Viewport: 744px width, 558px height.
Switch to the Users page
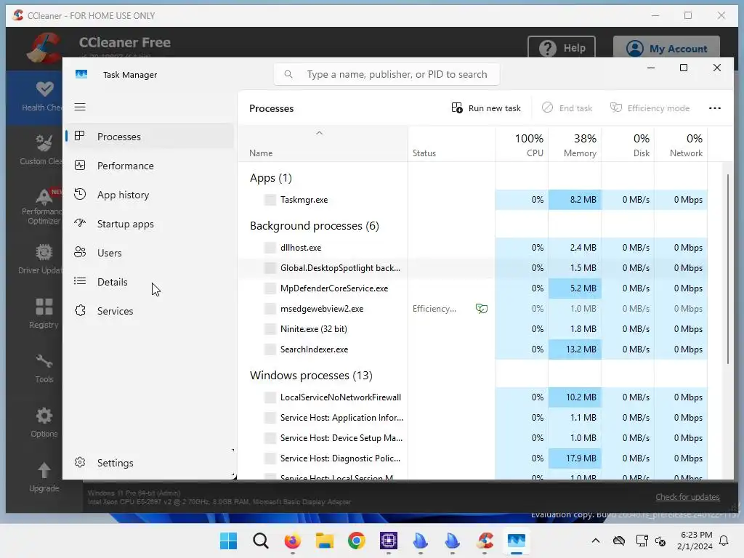click(150, 253)
